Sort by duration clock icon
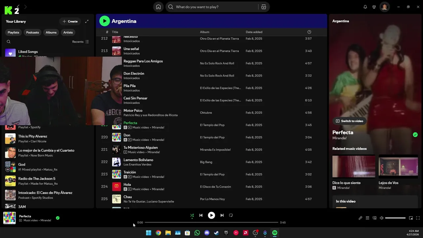The height and width of the screenshot is (238, 423). [x=309, y=32]
